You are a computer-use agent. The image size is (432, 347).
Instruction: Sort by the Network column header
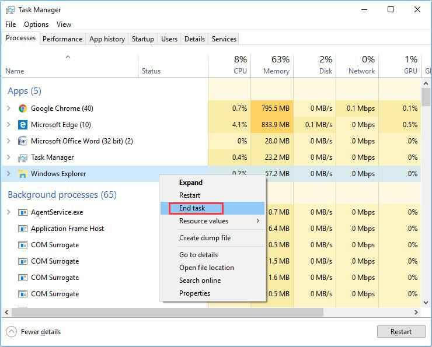(x=358, y=66)
